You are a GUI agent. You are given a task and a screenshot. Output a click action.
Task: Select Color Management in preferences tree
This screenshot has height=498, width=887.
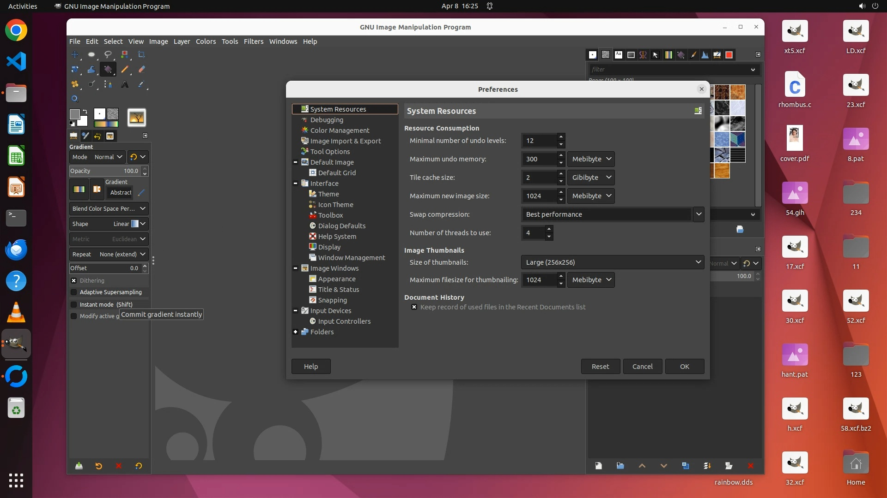tap(340, 130)
